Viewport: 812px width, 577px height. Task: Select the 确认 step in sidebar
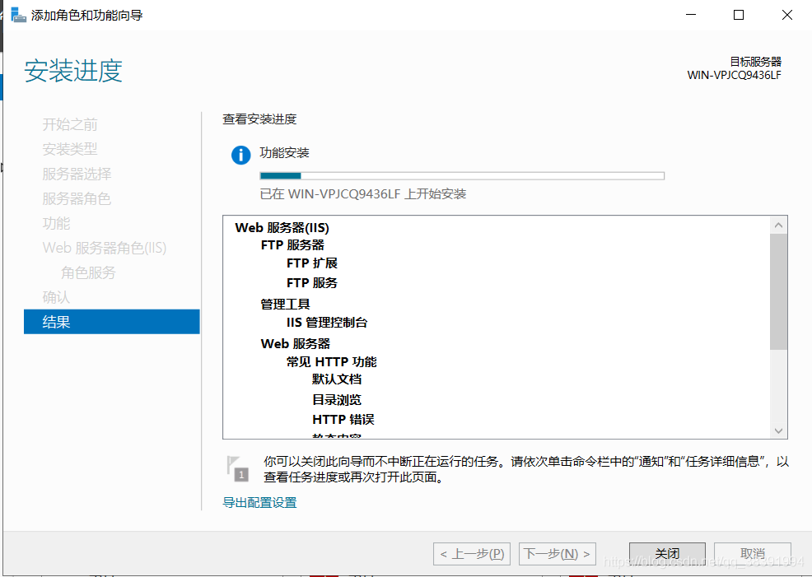tap(56, 298)
